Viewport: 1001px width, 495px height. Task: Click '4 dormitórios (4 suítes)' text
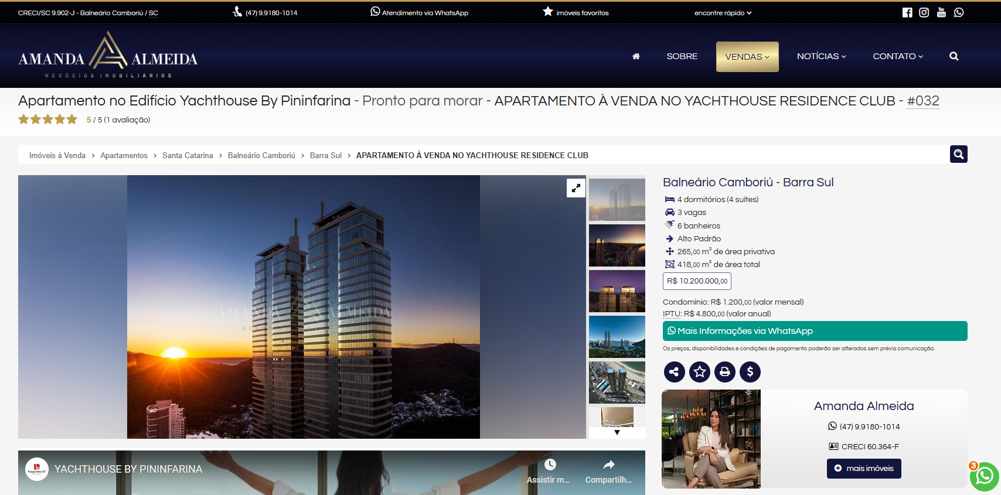coord(718,200)
